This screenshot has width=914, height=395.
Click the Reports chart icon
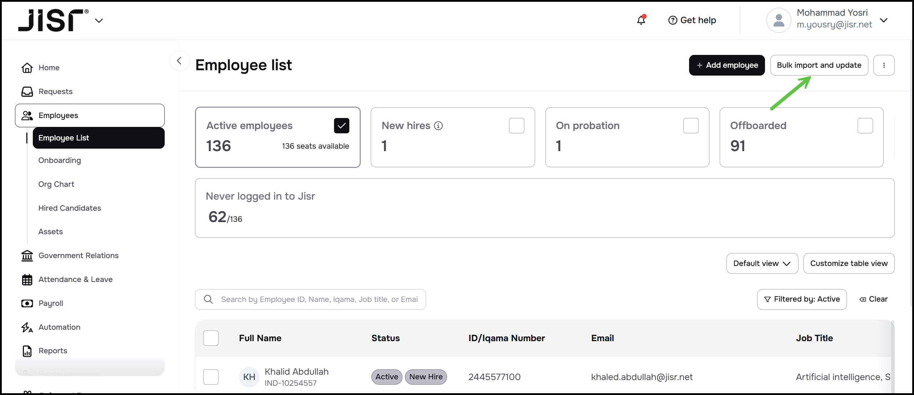pyautogui.click(x=27, y=351)
